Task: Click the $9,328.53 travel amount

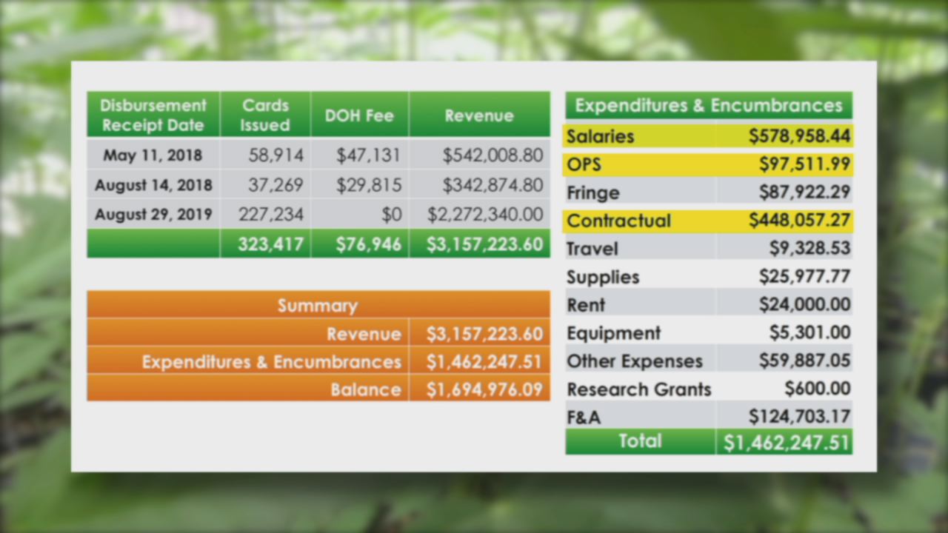Action: point(810,248)
